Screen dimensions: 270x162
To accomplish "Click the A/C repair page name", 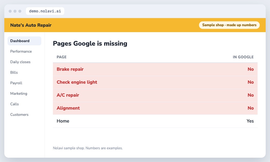I will coord(68,95).
